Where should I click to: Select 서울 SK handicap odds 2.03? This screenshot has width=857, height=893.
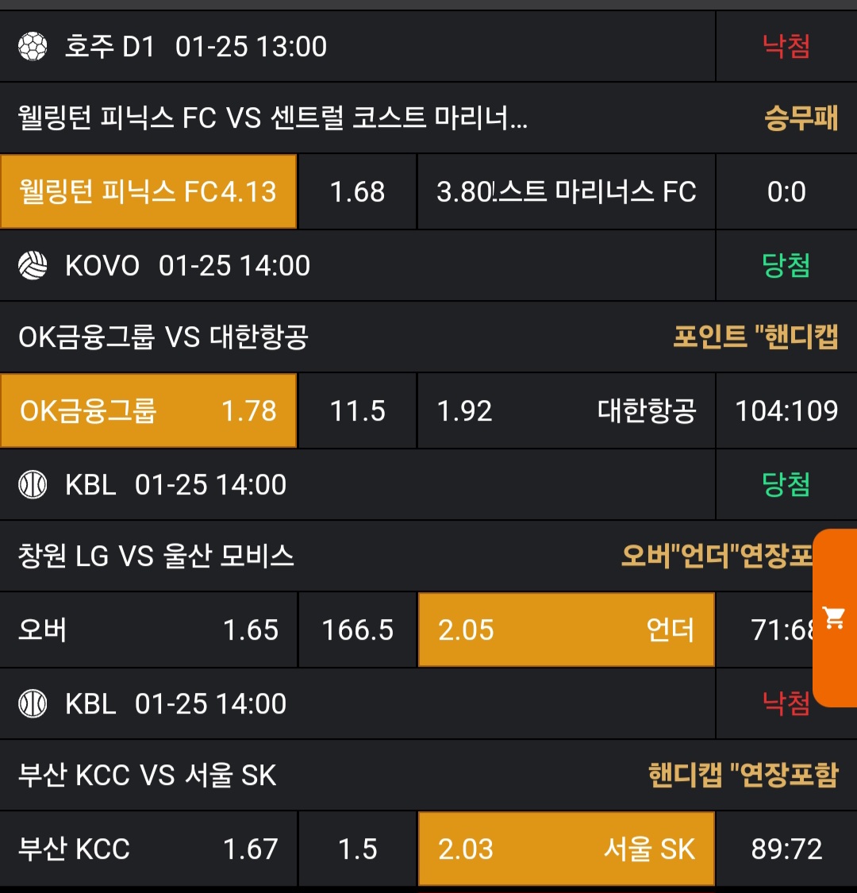[566, 849]
